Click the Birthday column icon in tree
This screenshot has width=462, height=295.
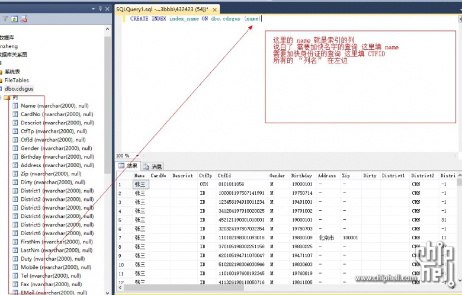coord(15,157)
